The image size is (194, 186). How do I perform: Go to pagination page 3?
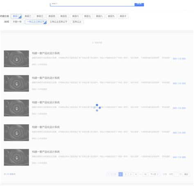(x=131, y=174)
